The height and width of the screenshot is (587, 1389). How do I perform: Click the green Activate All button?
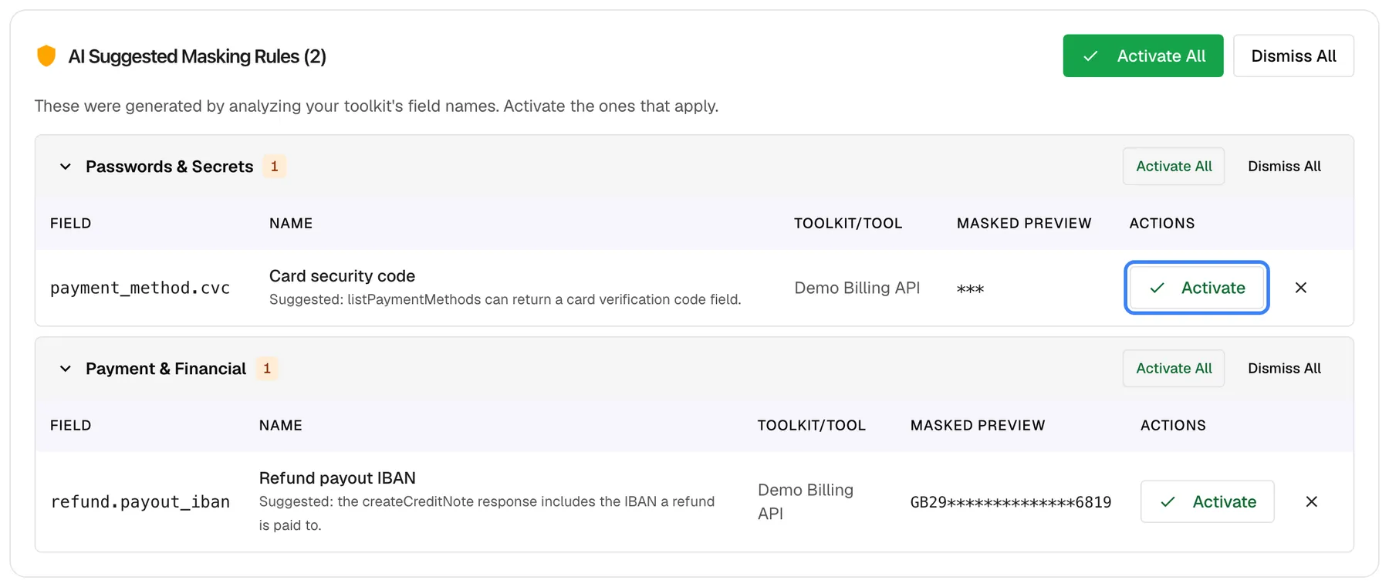pyautogui.click(x=1143, y=56)
